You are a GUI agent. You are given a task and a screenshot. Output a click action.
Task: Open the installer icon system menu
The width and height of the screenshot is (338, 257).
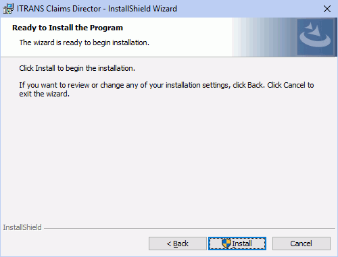(x=8, y=9)
